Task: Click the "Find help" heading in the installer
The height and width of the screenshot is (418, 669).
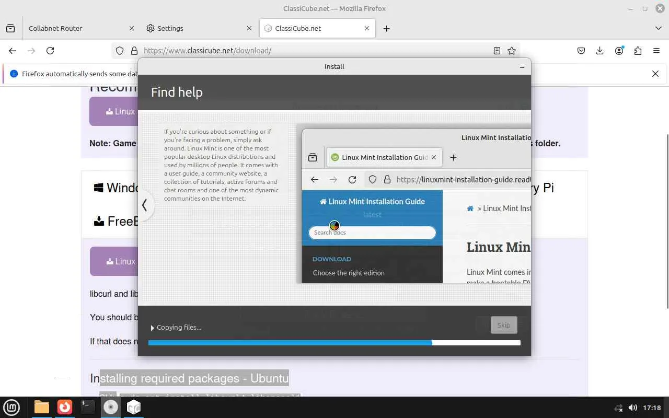Action: (177, 92)
